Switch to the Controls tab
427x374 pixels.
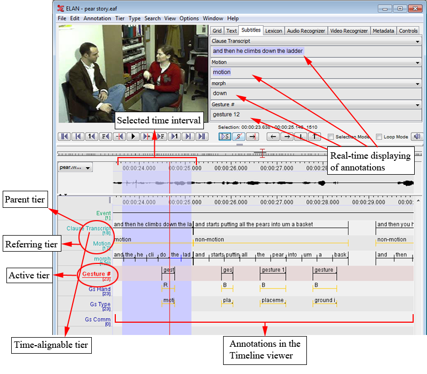(408, 31)
